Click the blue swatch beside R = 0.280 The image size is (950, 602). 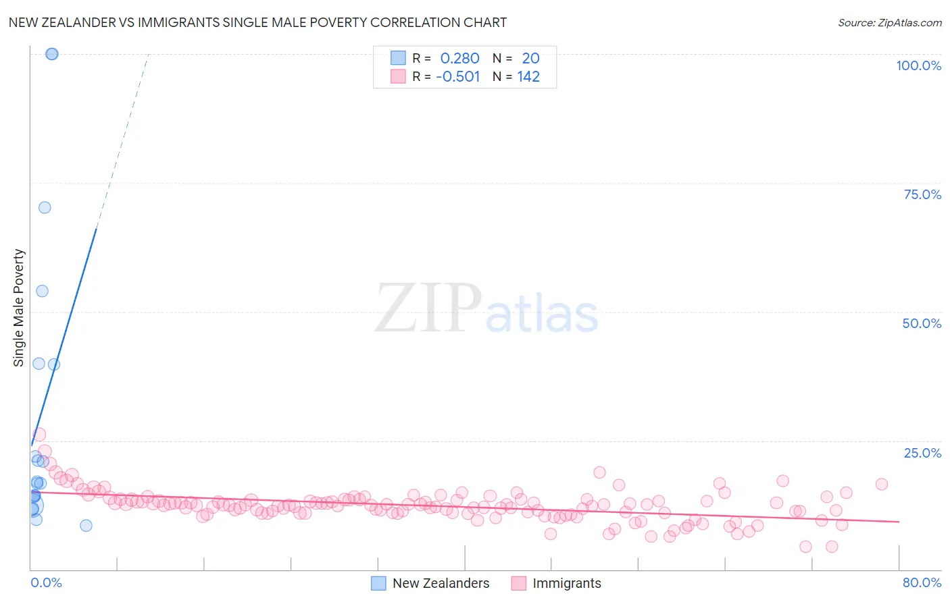398,58
